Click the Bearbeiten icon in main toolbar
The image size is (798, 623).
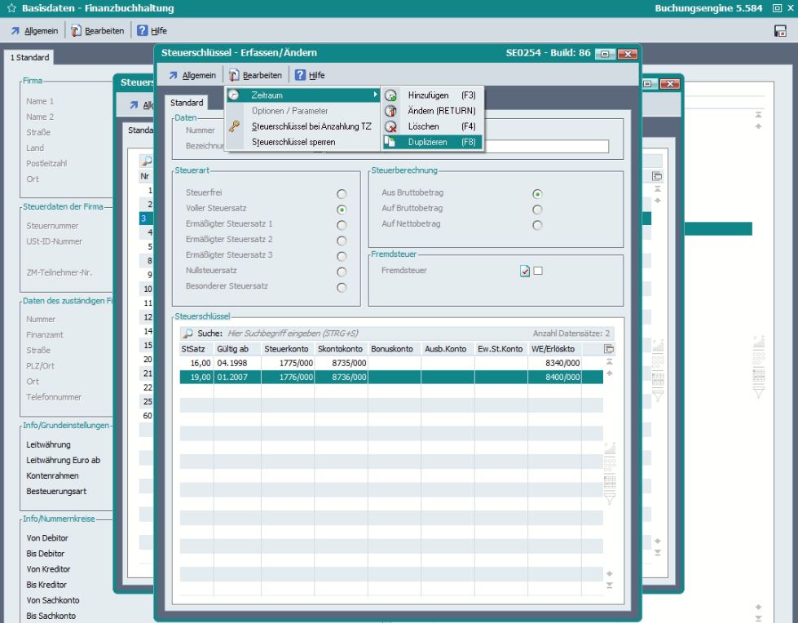pos(76,31)
